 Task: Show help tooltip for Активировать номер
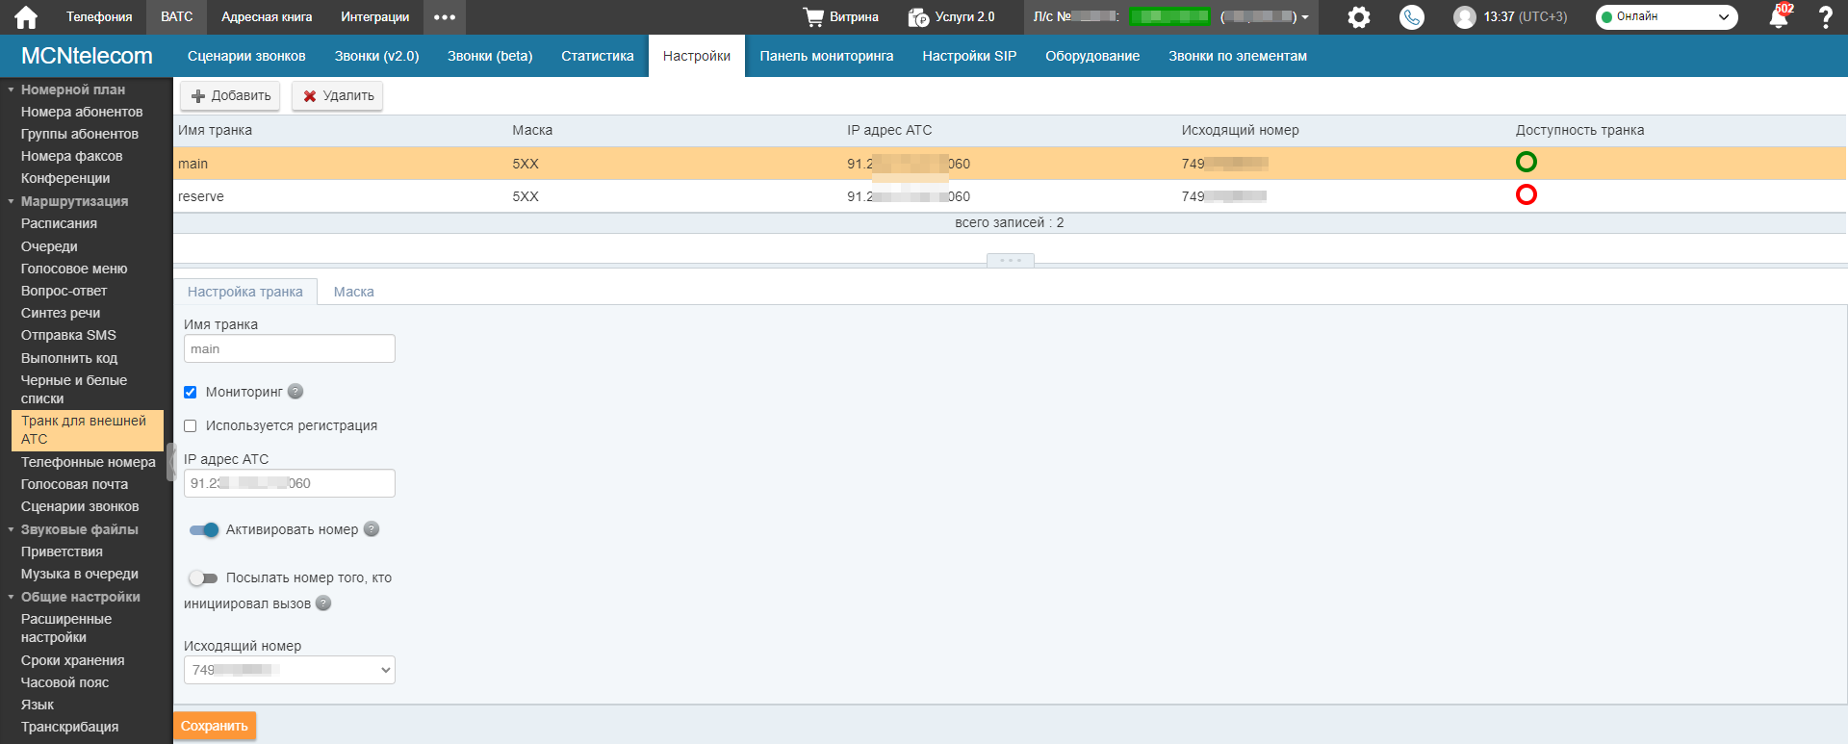coord(372,528)
